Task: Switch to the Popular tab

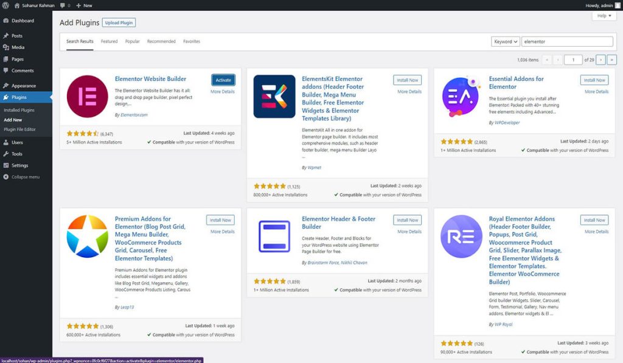Action: pyautogui.click(x=132, y=41)
